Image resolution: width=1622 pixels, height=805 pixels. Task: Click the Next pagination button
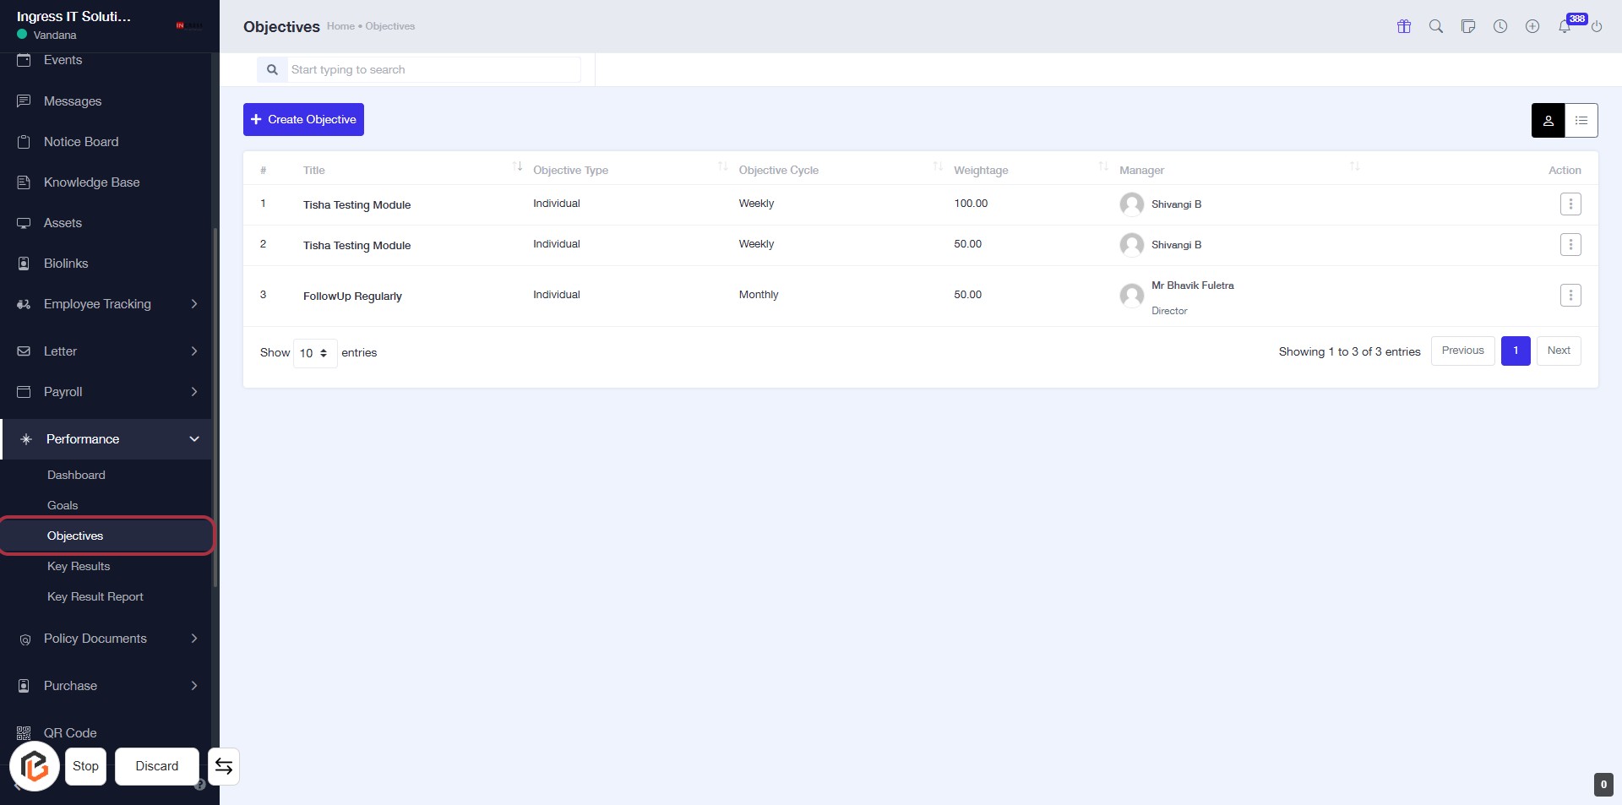pos(1559,351)
